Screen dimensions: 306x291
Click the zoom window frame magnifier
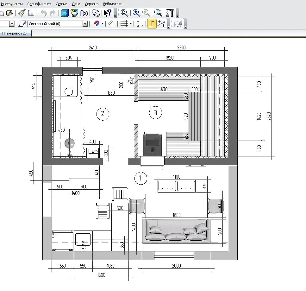click(x=158, y=13)
